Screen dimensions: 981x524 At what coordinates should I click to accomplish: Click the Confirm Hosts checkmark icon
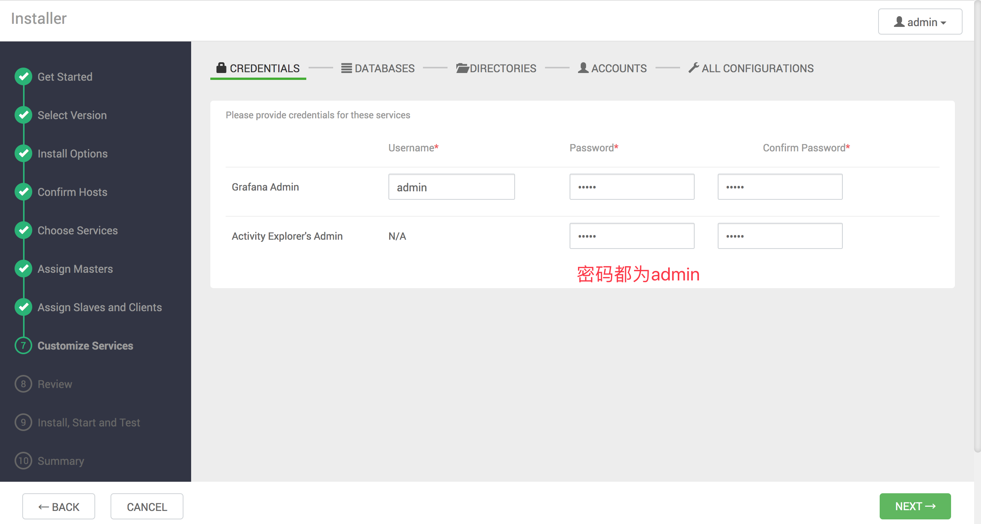23,192
